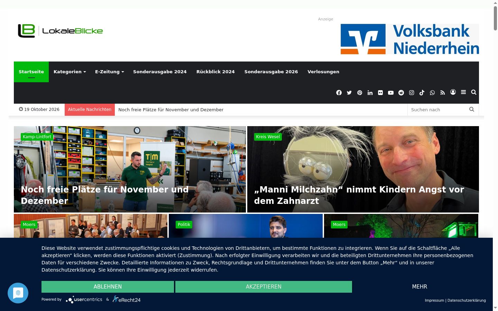Open the YouTube channel icon
498x311 pixels.
coord(391,93)
